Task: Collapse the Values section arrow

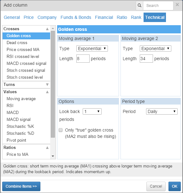Action: point(47,92)
